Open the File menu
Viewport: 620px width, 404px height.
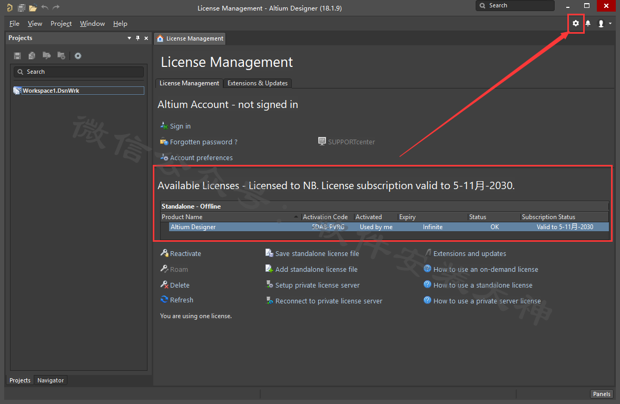coord(14,24)
